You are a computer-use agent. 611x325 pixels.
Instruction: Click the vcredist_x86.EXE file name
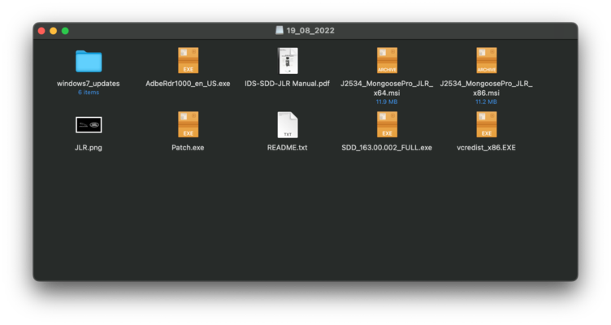pyautogui.click(x=487, y=148)
